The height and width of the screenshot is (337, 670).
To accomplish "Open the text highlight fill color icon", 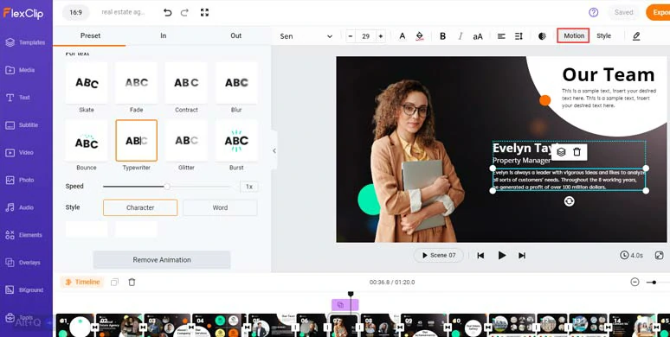I will tap(420, 36).
